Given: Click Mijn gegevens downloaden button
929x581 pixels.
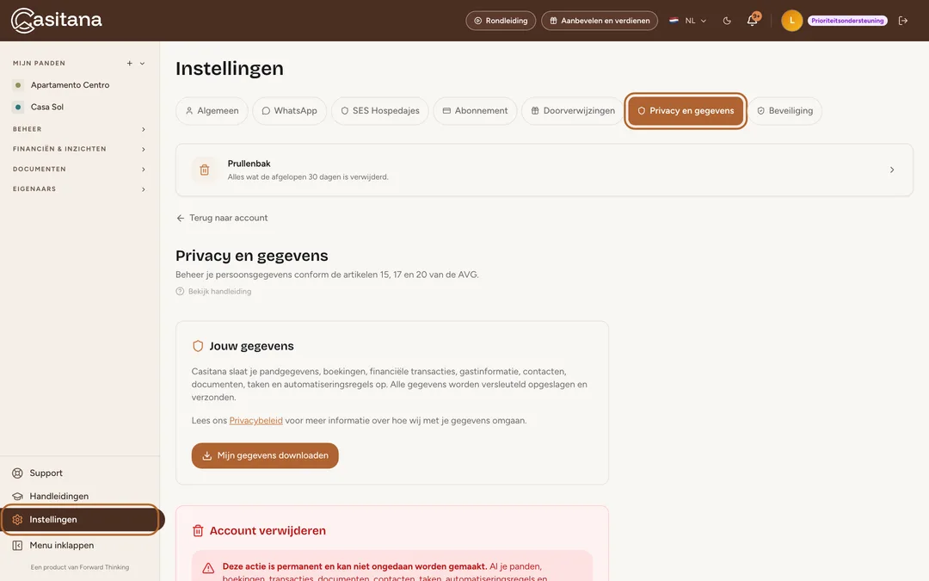Looking at the screenshot, I should pos(265,456).
